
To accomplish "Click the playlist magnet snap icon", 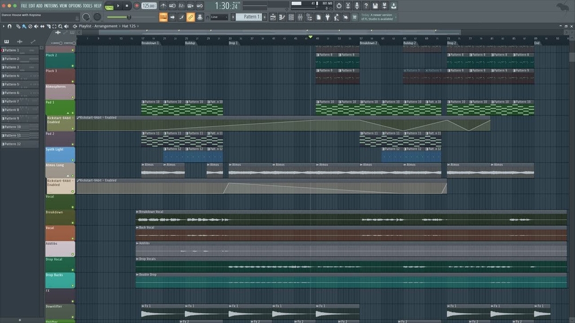I will click(x=10, y=26).
